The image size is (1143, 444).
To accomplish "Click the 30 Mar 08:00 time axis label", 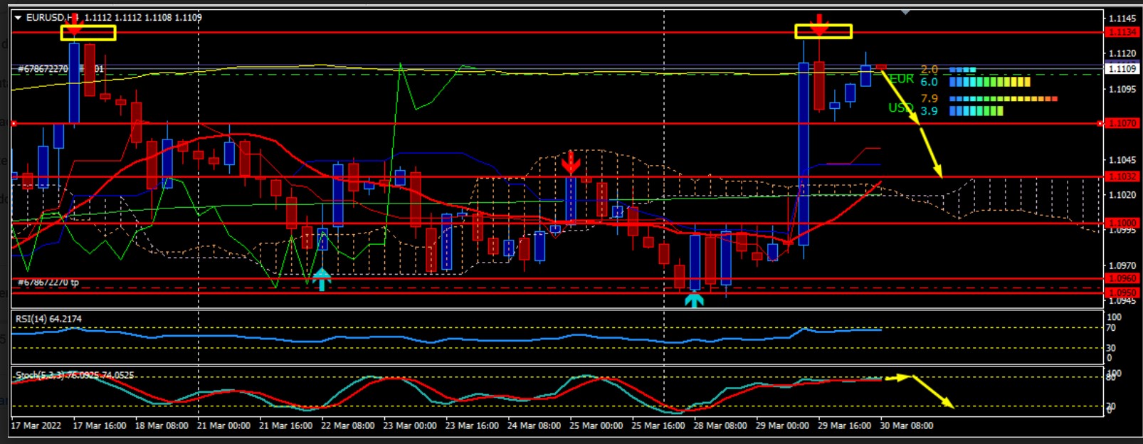I will click(906, 425).
